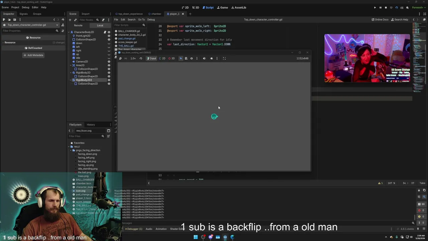
Task: Attach script icon beside Filter Nodes
Action: point(103,20)
